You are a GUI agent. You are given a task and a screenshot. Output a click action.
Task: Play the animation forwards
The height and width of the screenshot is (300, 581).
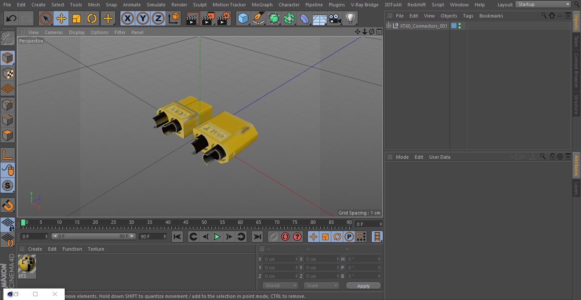tap(217, 237)
